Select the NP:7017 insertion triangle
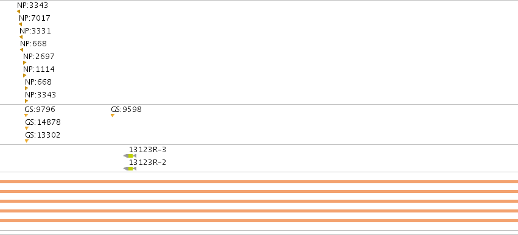 pyautogui.click(x=21, y=24)
